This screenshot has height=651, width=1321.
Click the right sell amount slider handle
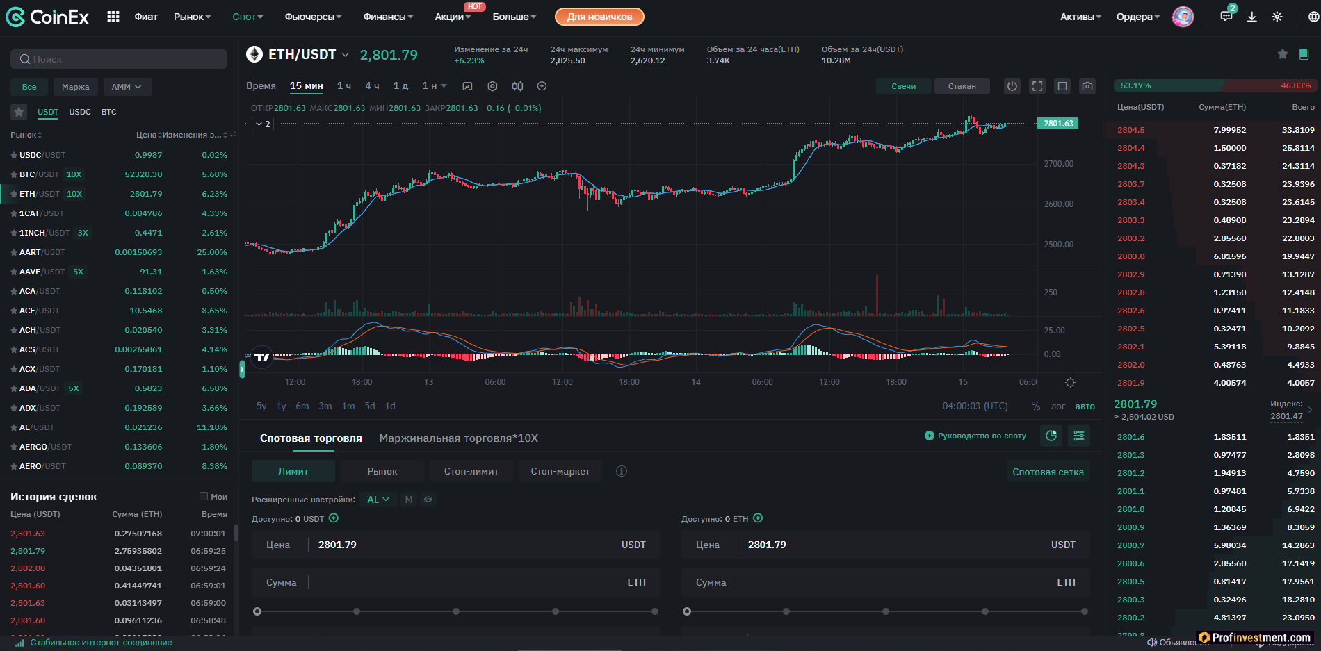687,611
